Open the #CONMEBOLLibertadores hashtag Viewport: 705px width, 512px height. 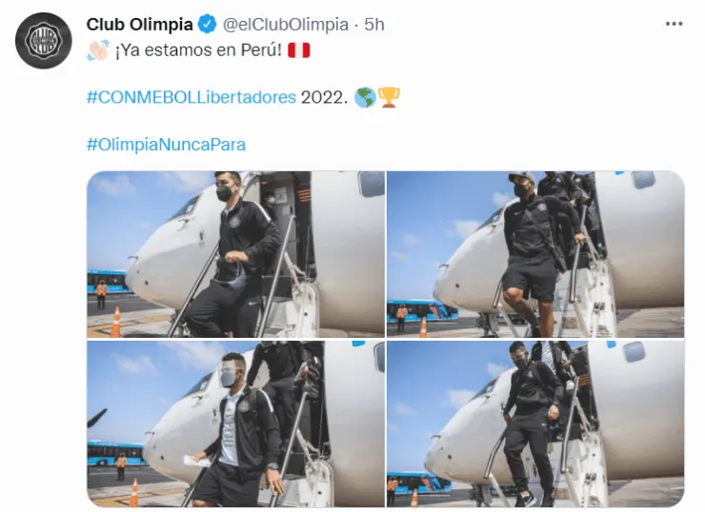191,97
